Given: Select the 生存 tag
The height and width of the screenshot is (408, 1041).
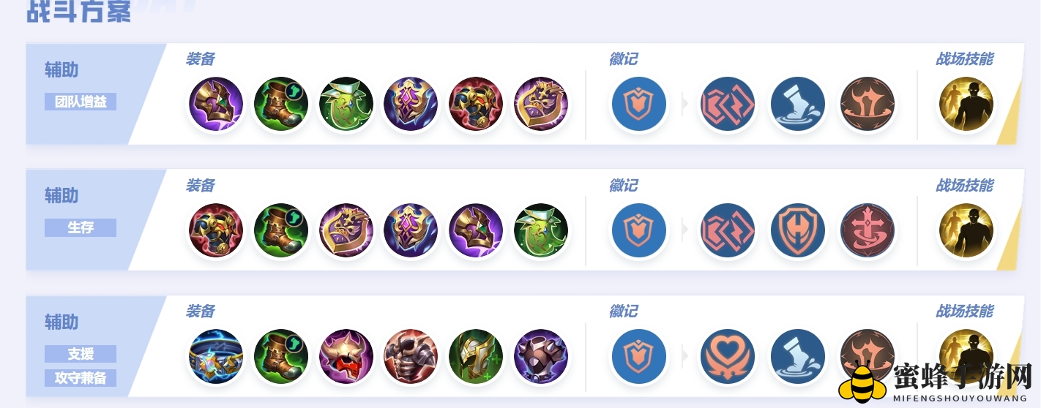Looking at the screenshot, I should 81,227.
